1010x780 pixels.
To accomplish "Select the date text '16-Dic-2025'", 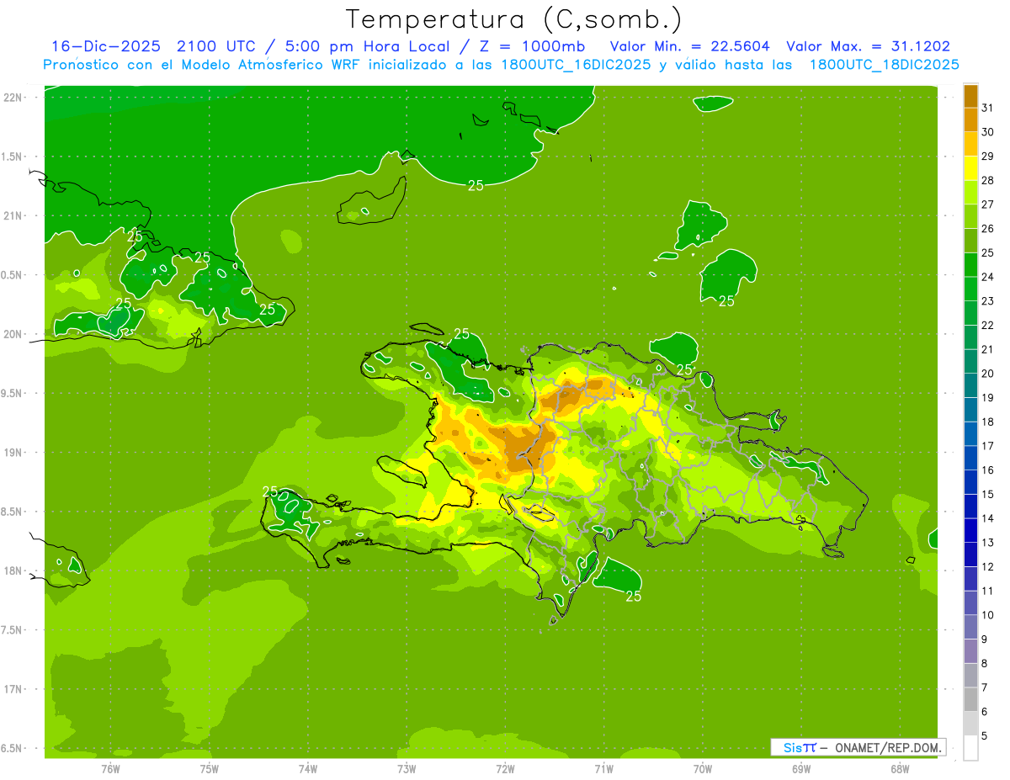I will [x=106, y=46].
